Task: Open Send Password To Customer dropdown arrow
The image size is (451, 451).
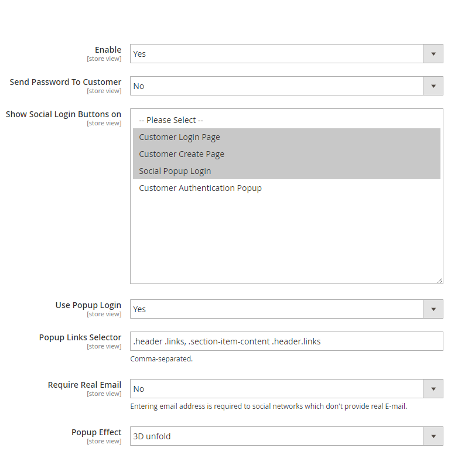Action: coord(433,86)
